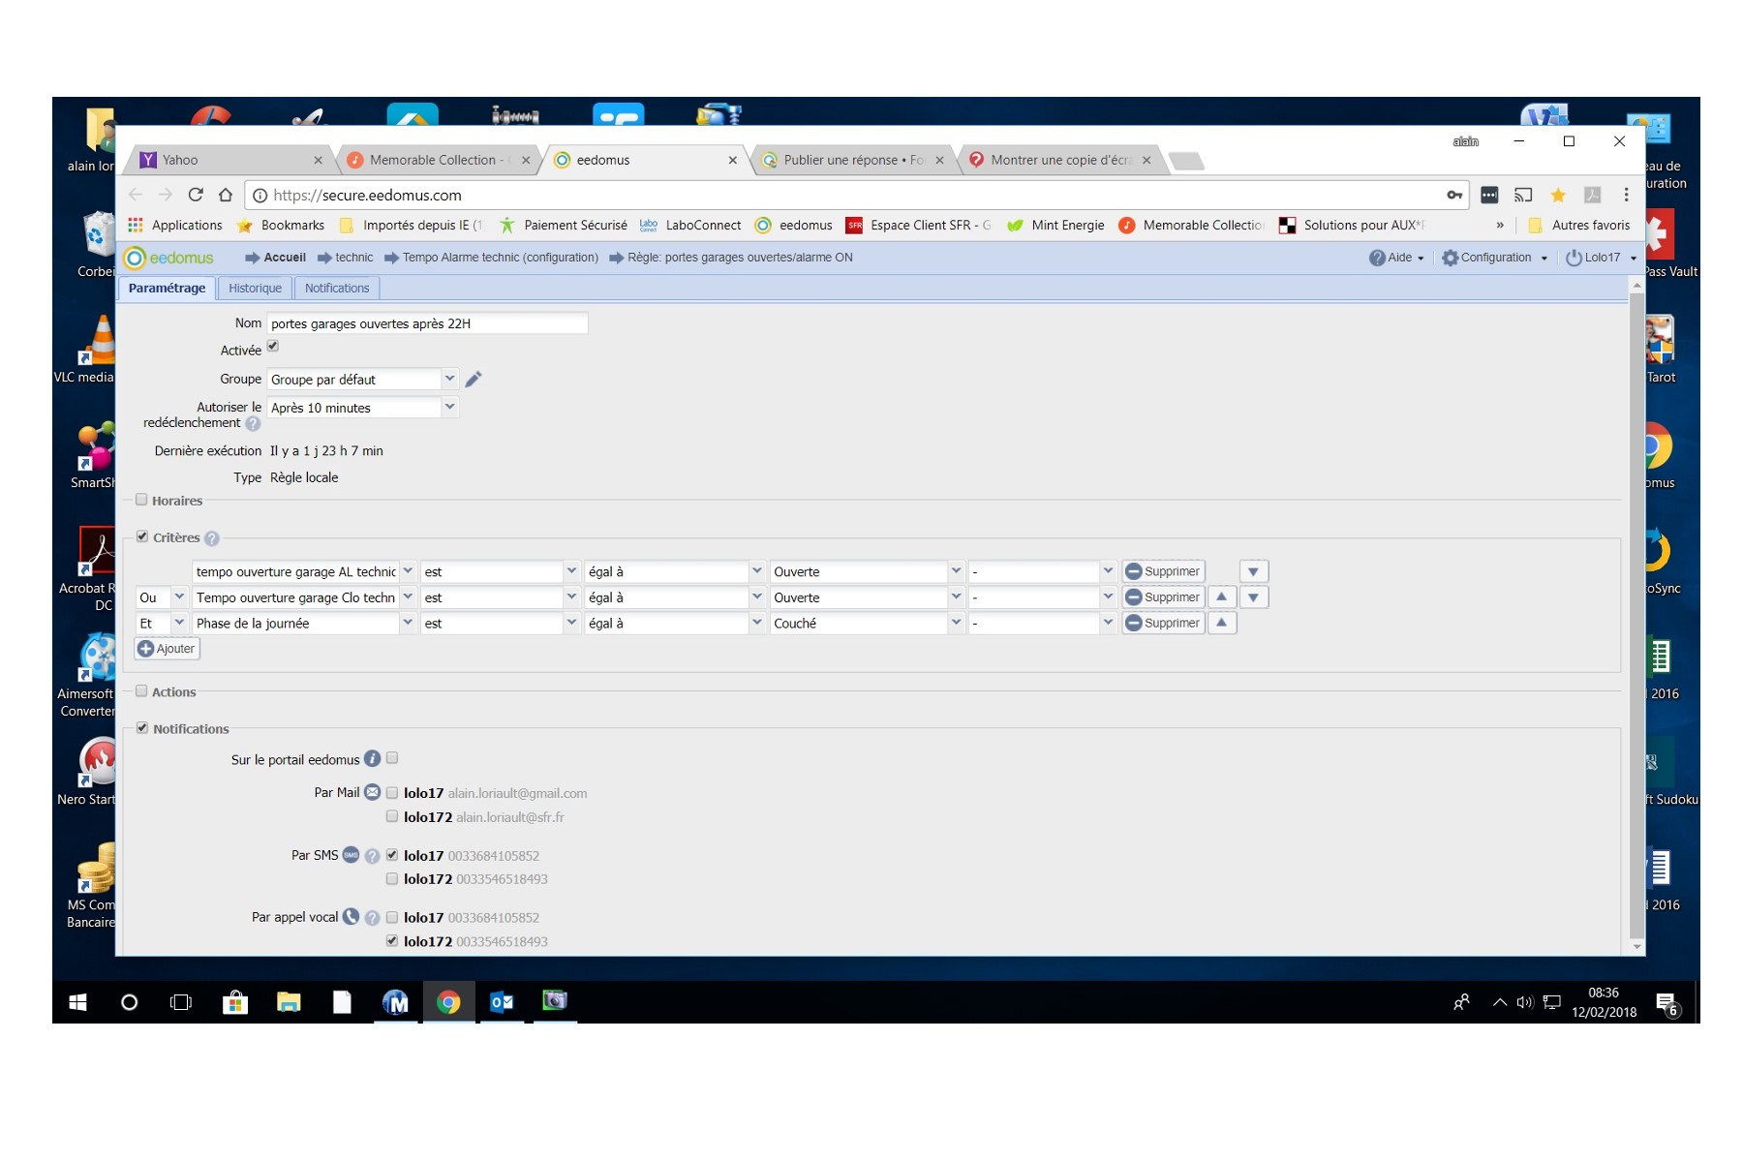Click the eedomus logo icon
This screenshot has height=1162, width=1743.
135,258
